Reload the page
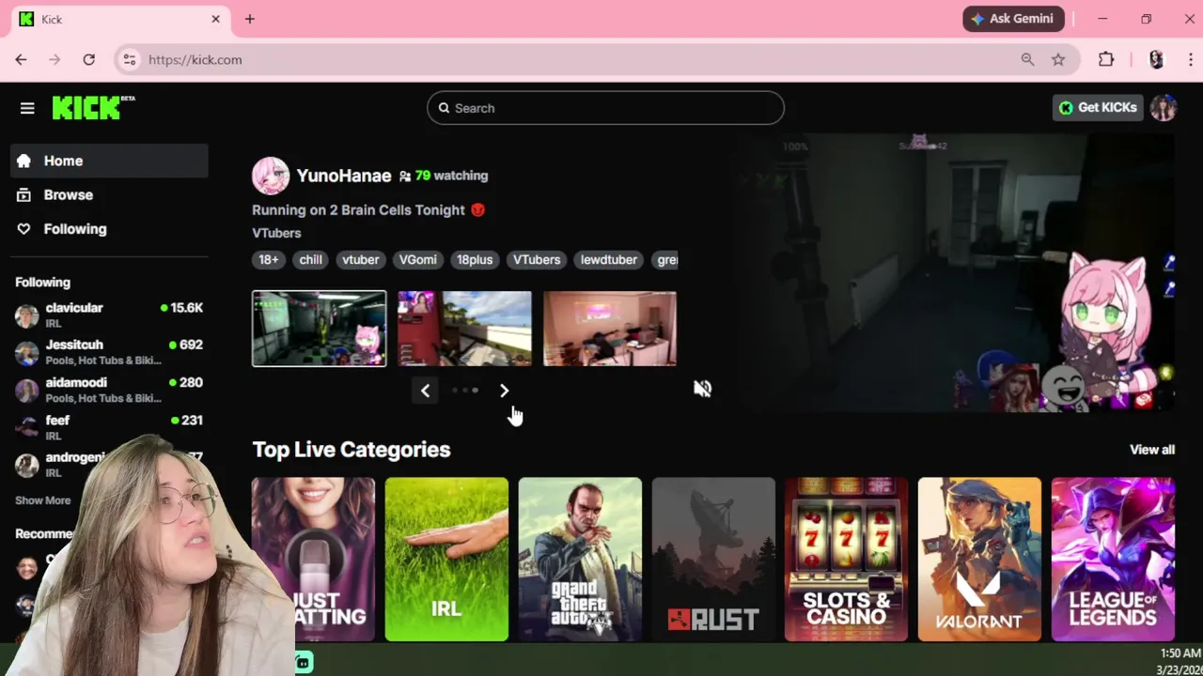The height and width of the screenshot is (676, 1203). (x=88, y=59)
